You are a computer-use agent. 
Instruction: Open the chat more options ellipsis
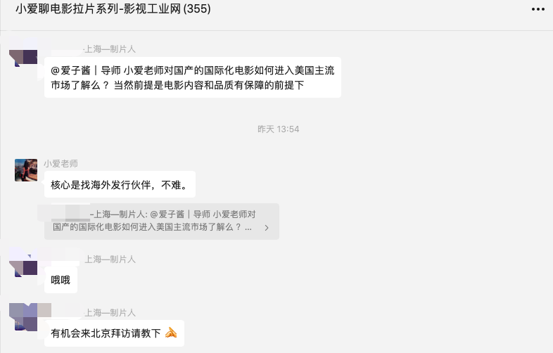click(x=537, y=9)
